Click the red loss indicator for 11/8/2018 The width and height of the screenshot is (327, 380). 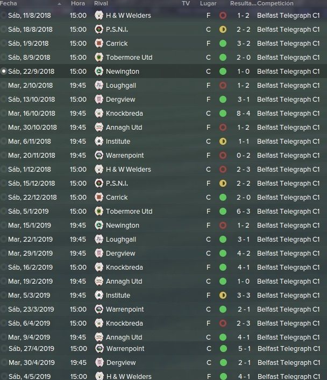pyautogui.click(x=223, y=16)
